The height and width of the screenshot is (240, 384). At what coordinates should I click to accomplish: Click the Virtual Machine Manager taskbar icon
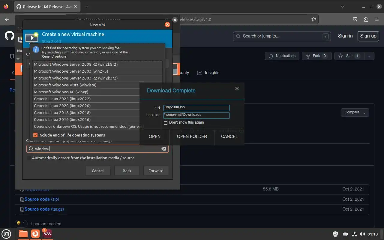(47, 234)
